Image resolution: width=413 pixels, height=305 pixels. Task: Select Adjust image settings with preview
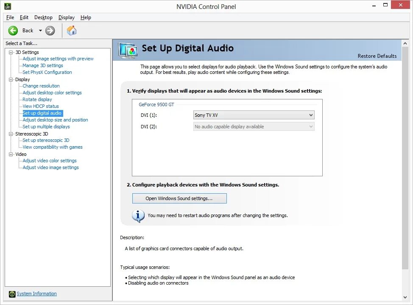(58, 59)
